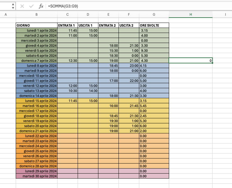The image size is (232, 188).
Task: Select cell mercoledì 3 aprile 2024
Action: (x=36, y=40)
